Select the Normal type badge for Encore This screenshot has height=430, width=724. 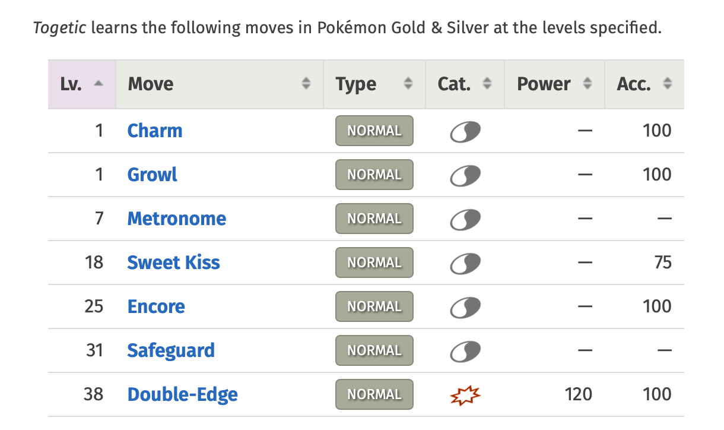[x=374, y=307]
